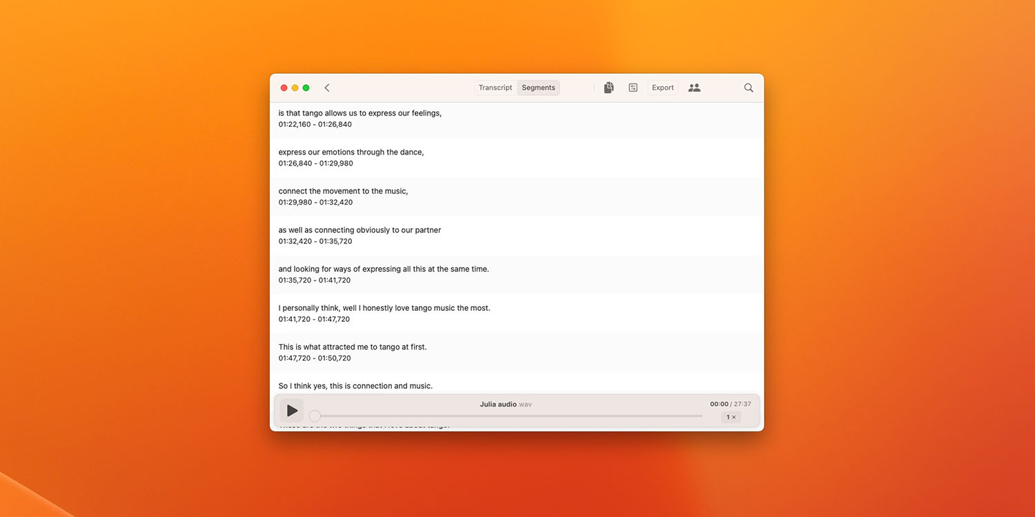Go back using the left chevron
Image resolution: width=1035 pixels, height=517 pixels.
coord(327,88)
